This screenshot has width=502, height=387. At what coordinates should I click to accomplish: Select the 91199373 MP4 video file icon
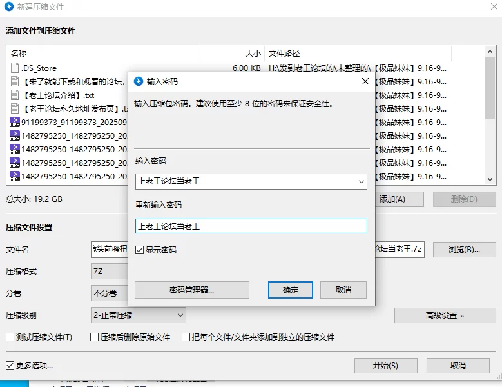tap(15, 122)
